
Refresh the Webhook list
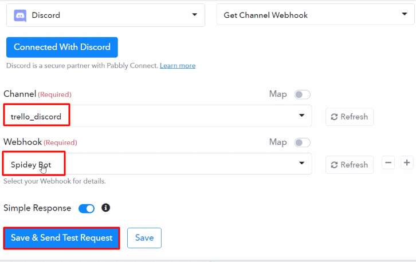click(x=349, y=165)
